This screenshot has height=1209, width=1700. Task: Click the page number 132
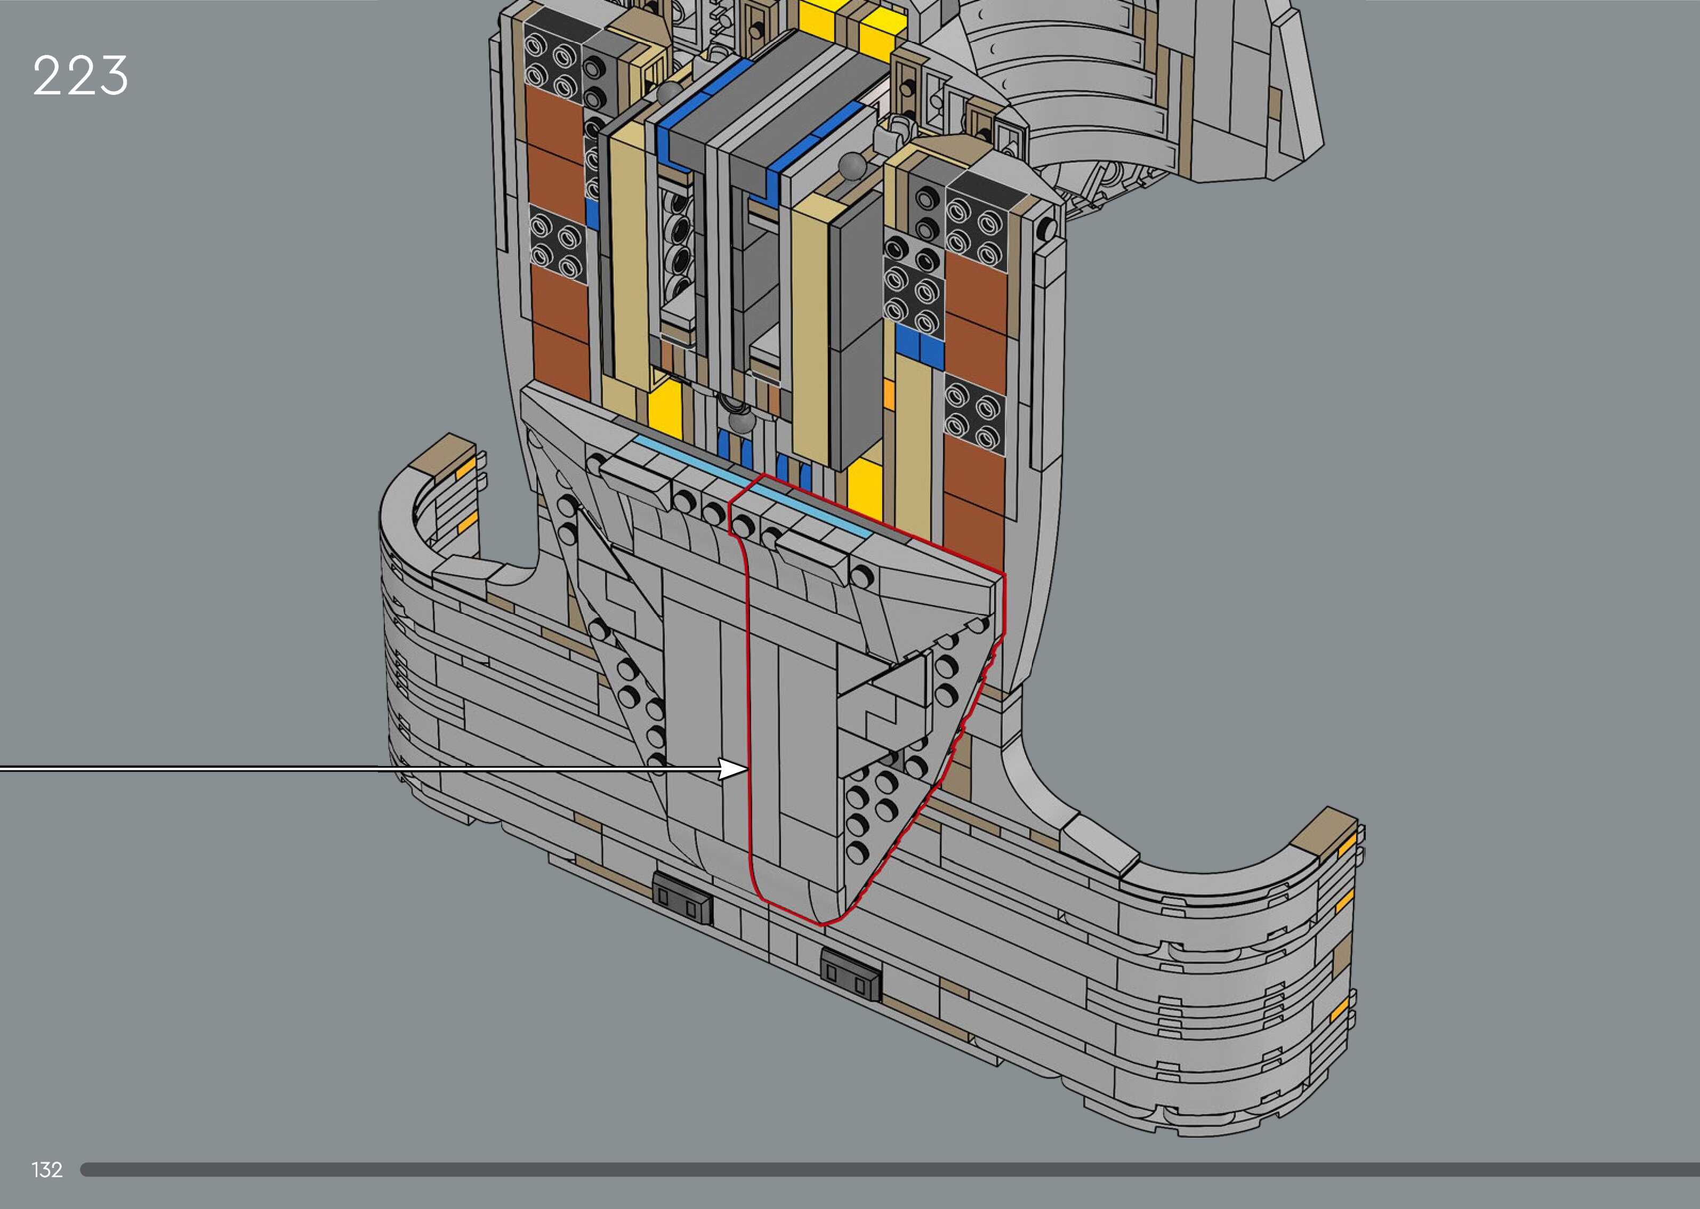(47, 1170)
